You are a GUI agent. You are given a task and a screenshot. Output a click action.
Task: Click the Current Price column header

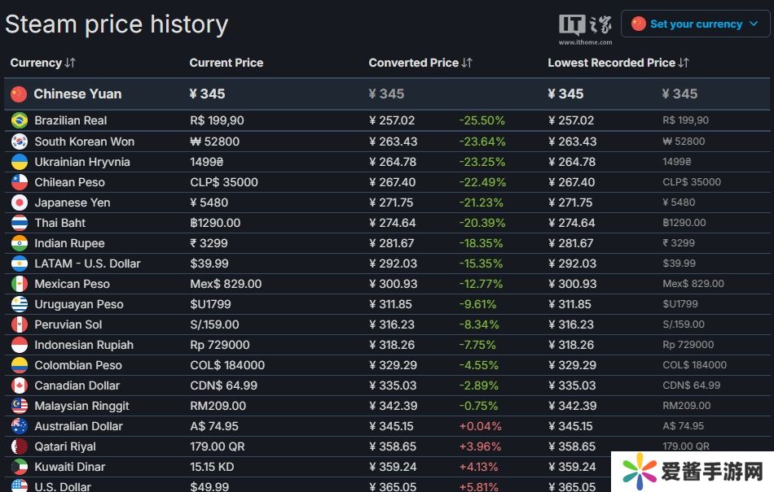[226, 63]
